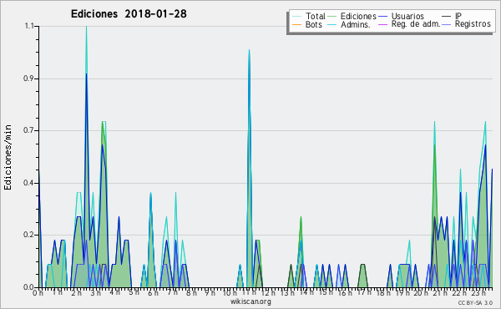
Task: Click the dark line swatch beside IP
Action: pyautogui.click(x=447, y=16)
